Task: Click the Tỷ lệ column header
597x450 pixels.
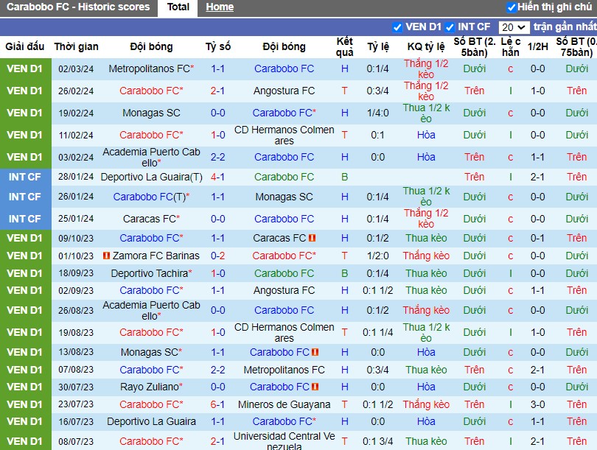Action: pyautogui.click(x=377, y=47)
